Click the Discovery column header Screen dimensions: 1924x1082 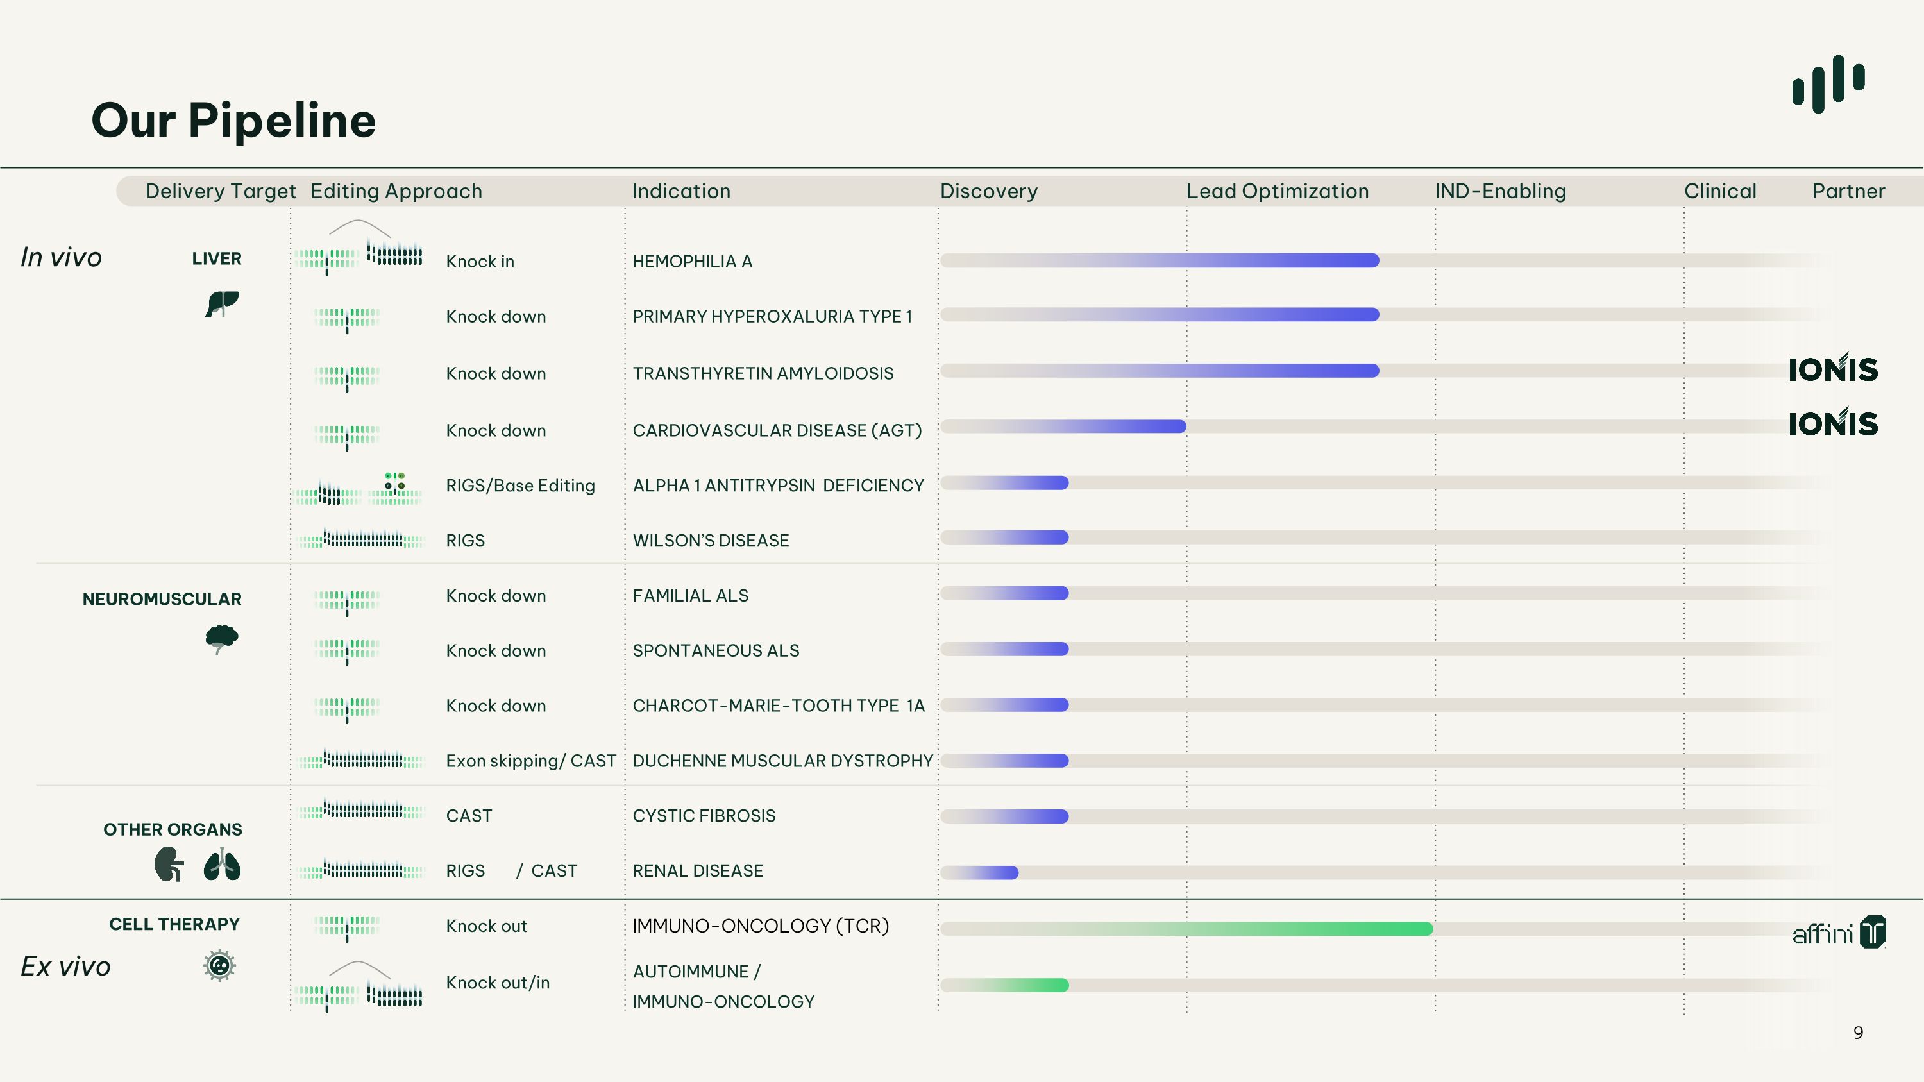tap(989, 191)
